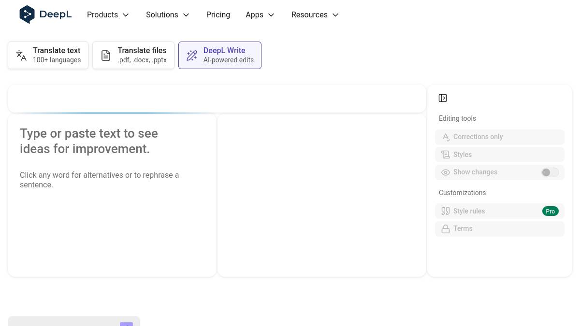Collapse the sidebar panel icon
The image size is (580, 326).
[x=443, y=98]
